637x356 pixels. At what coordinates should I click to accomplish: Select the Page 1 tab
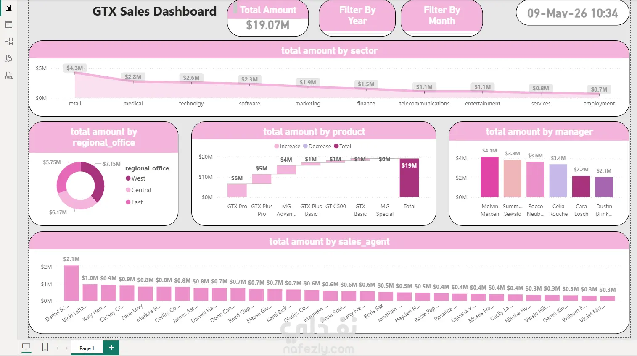pos(87,348)
